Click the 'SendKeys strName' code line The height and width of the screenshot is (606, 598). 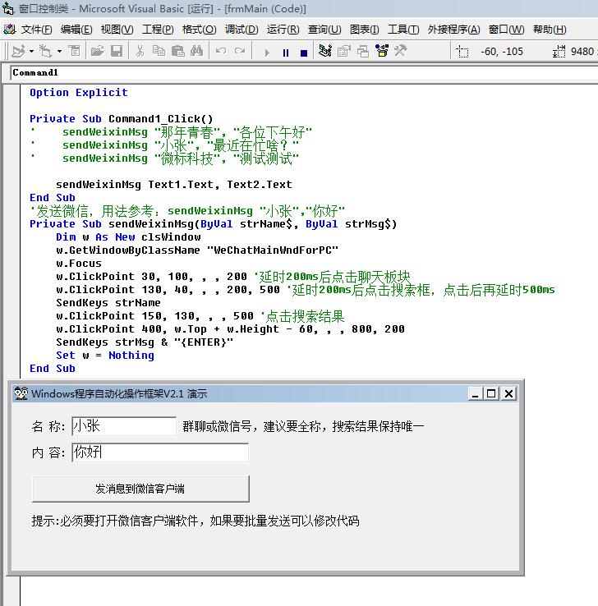pyautogui.click(x=108, y=303)
